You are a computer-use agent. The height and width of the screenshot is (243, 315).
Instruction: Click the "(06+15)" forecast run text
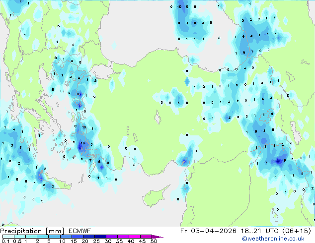point(297,231)
